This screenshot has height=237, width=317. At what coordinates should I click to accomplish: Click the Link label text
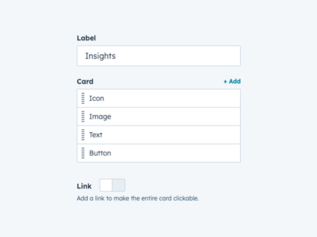[84, 186]
